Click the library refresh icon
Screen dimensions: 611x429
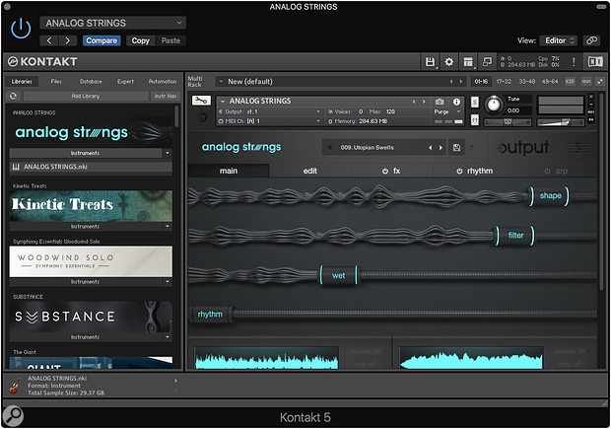(13, 96)
